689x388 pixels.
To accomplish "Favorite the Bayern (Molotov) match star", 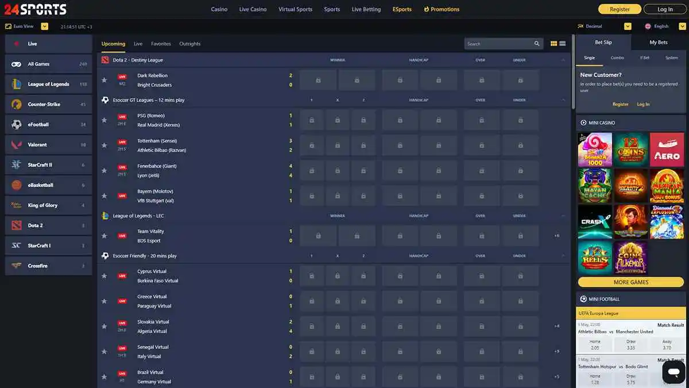I will coord(104,196).
